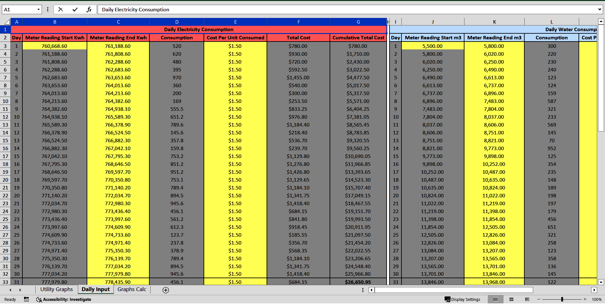This screenshot has height=304, width=605.
Task: Switch to Normal view icon
Action: click(495, 299)
